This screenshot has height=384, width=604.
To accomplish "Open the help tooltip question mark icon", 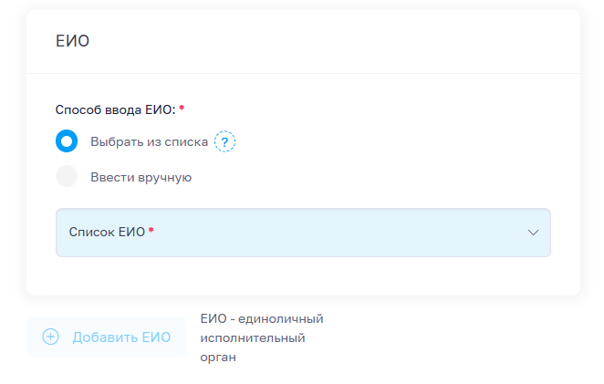I will (224, 141).
